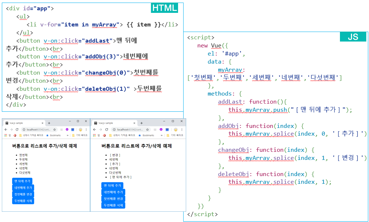Click list item '[ 추가 ]' in right browser page
Image resolution: width=369 pixels, height=222 pixels.
coord(115,164)
